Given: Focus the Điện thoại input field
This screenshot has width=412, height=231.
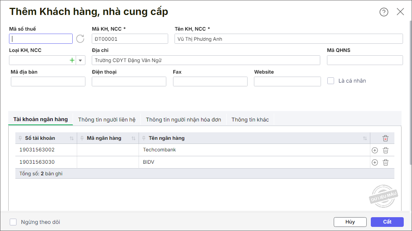Looking at the screenshot, I should click(x=129, y=81).
